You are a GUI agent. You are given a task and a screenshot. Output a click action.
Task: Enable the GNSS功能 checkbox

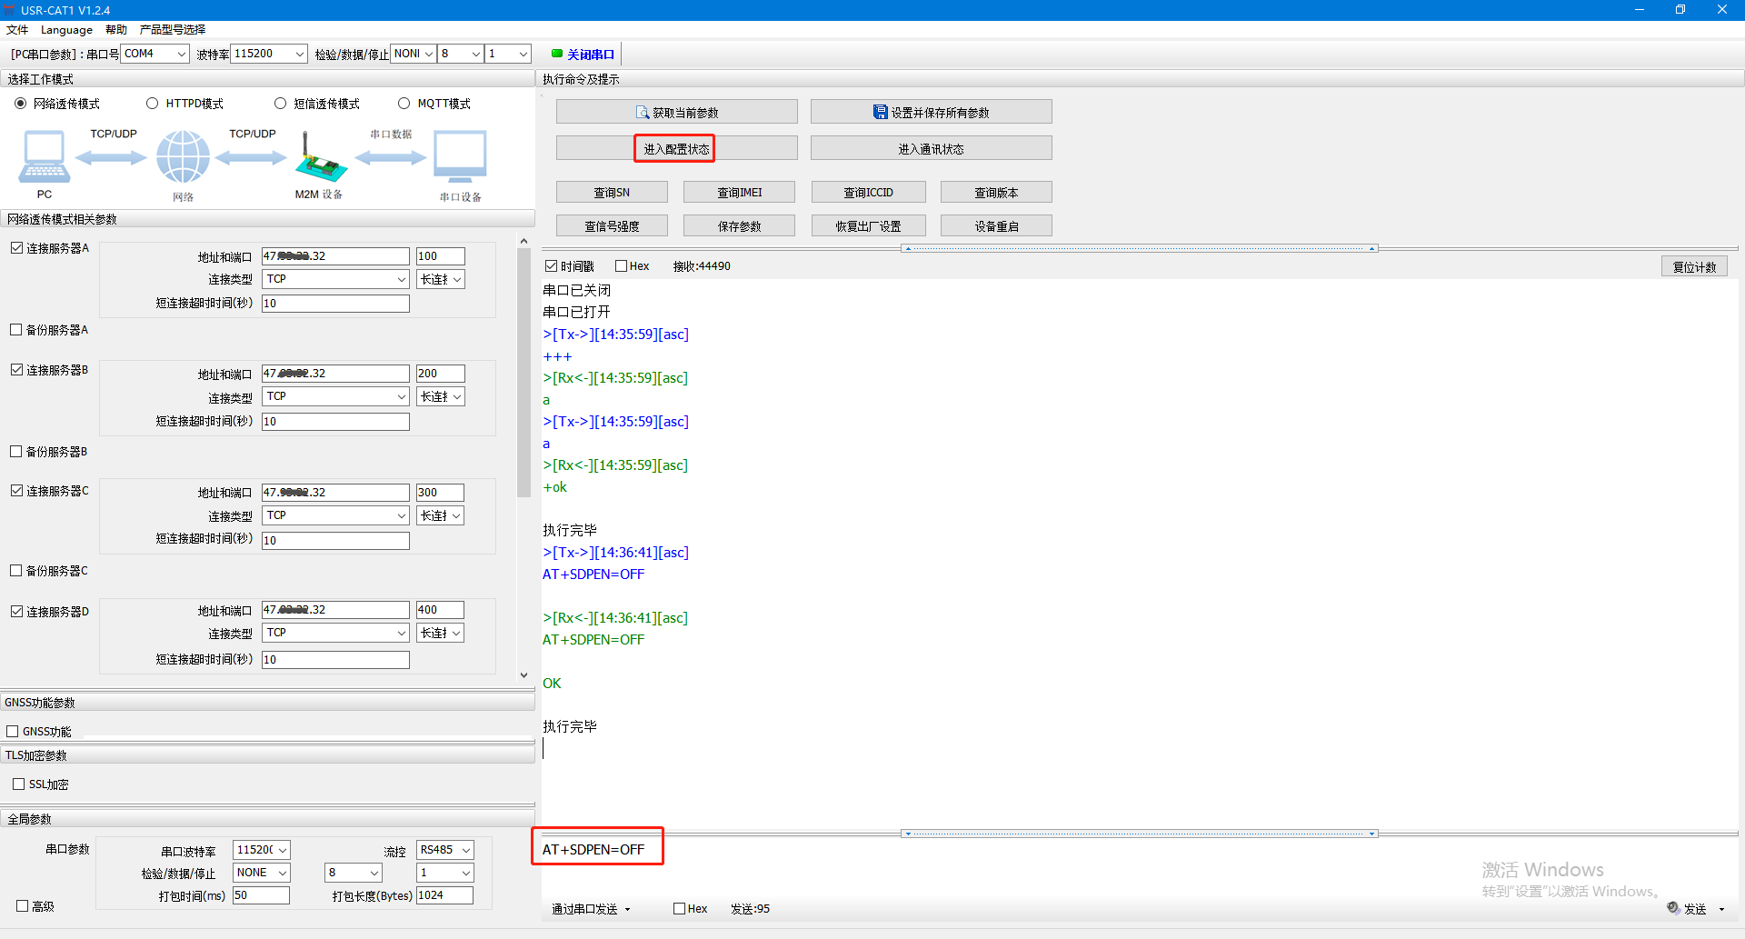[13, 732]
